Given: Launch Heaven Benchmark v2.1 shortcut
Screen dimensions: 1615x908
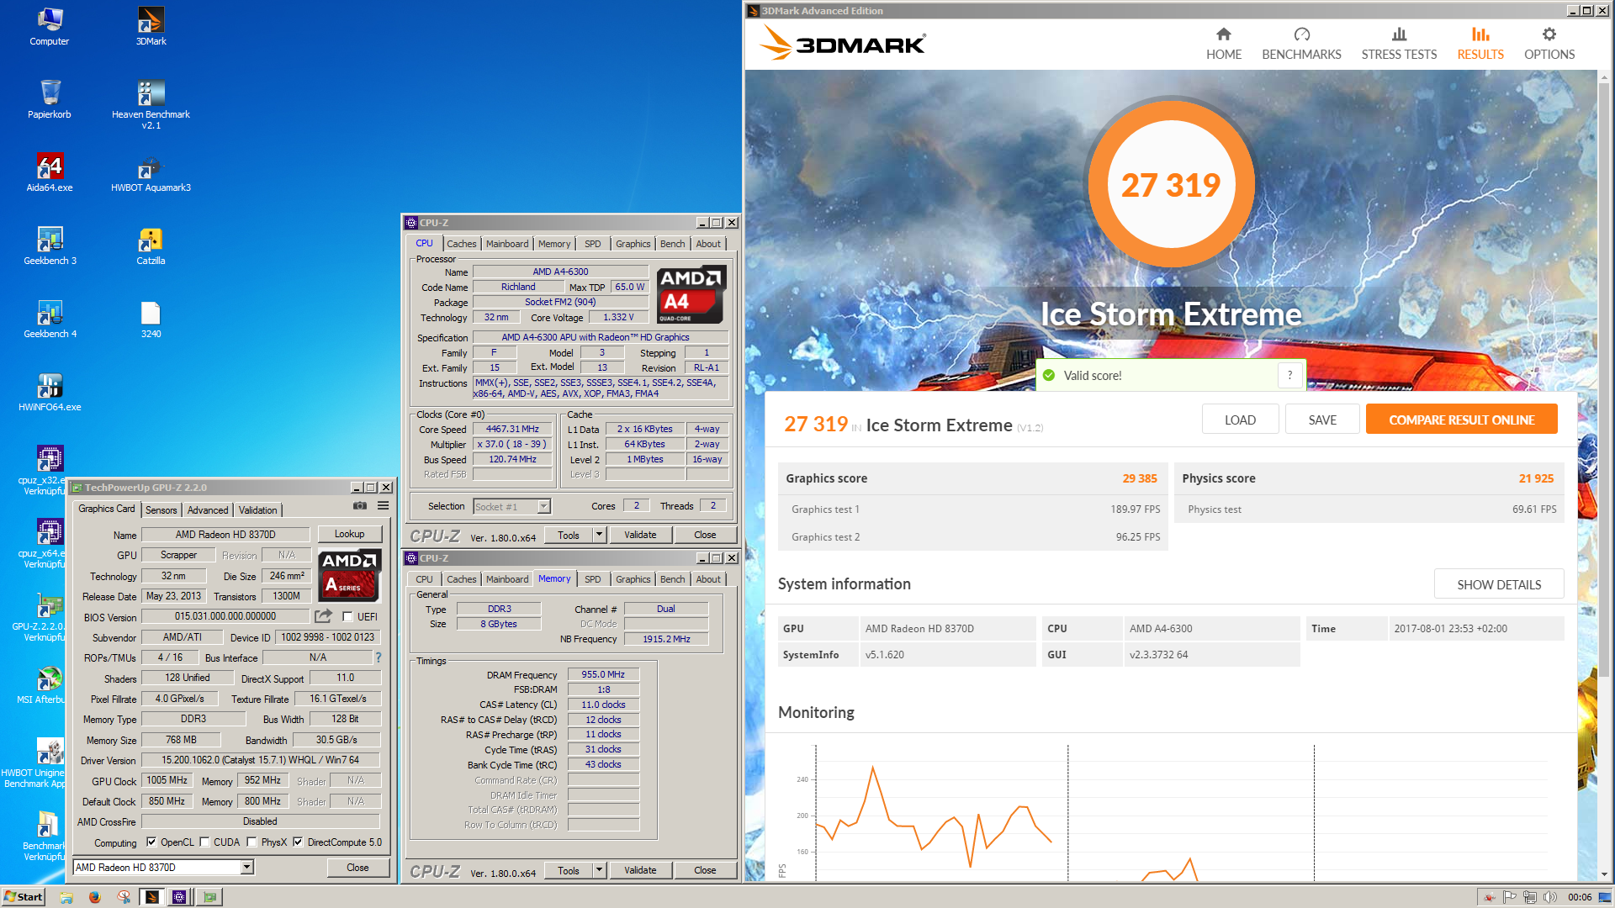Looking at the screenshot, I should point(151,104).
